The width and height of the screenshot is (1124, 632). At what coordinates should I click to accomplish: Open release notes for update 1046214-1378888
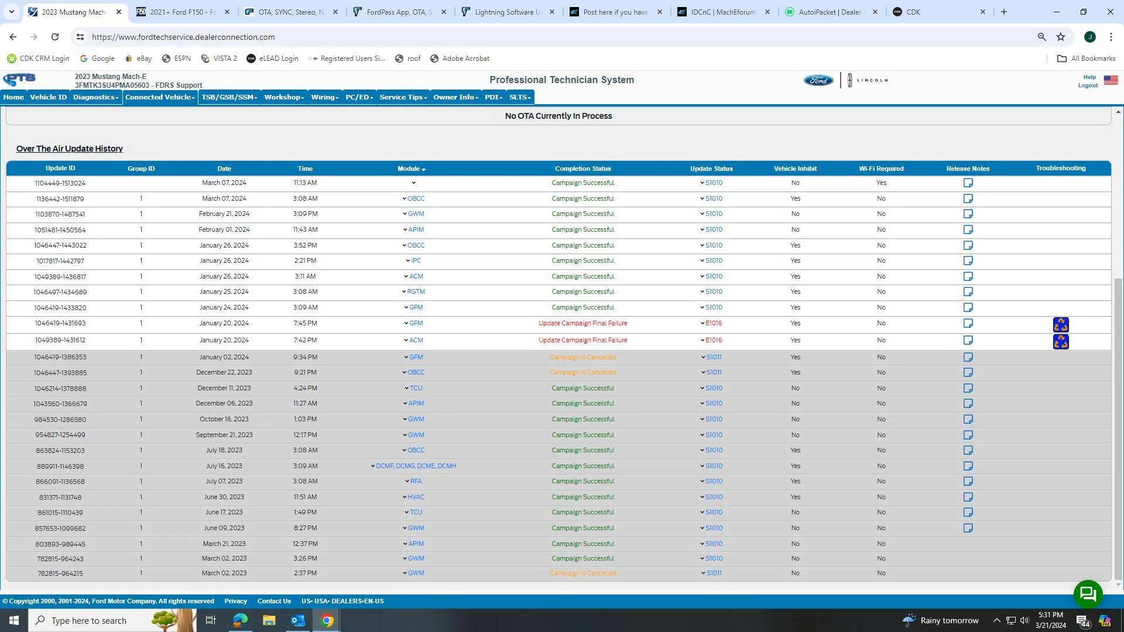click(968, 389)
